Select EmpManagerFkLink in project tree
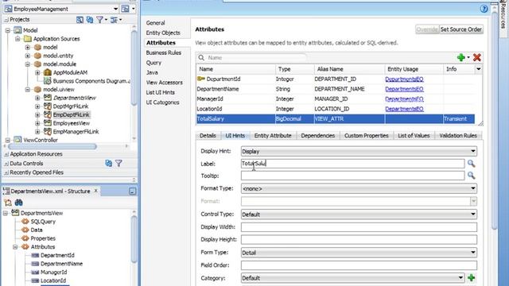Viewport: 509px width, 286px height. (76, 132)
